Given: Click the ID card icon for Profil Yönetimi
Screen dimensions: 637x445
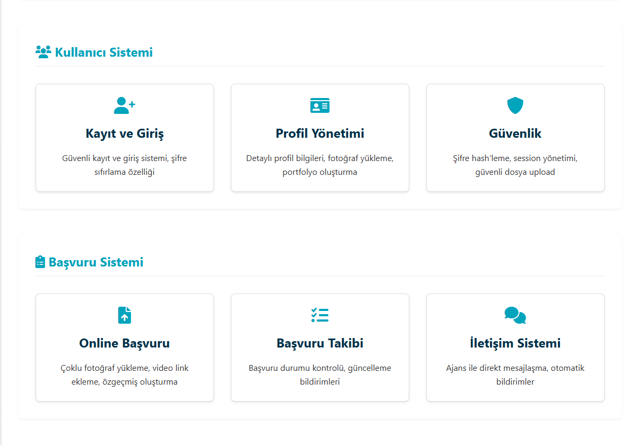Looking at the screenshot, I should [320, 105].
